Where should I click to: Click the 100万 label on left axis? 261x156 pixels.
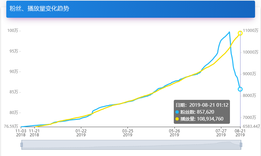coord(13,31)
